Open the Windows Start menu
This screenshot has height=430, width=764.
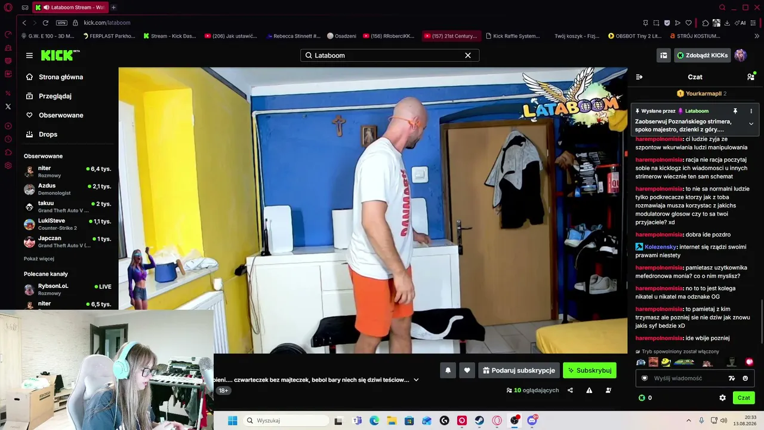pyautogui.click(x=232, y=420)
